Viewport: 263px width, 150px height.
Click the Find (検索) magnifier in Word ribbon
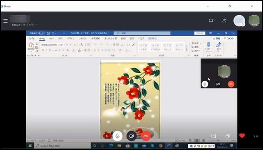pyautogui.click(x=193, y=43)
